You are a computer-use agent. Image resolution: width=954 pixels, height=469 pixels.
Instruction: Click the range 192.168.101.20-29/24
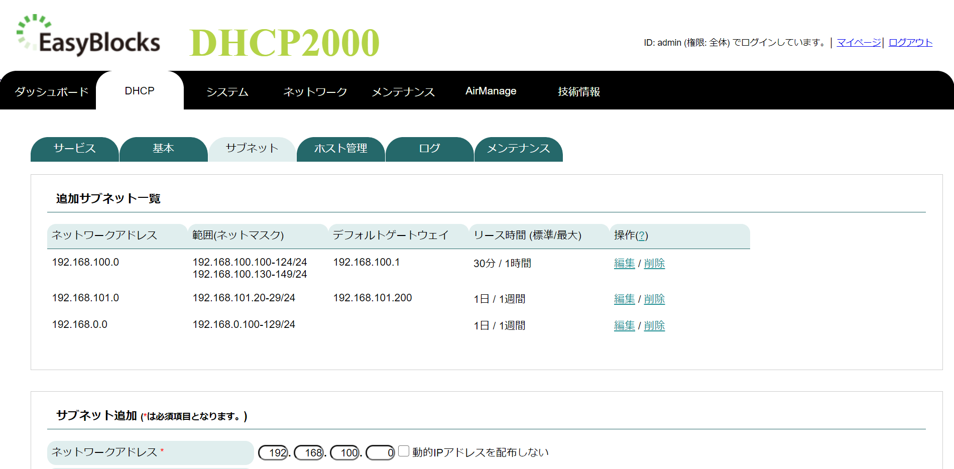[244, 298]
